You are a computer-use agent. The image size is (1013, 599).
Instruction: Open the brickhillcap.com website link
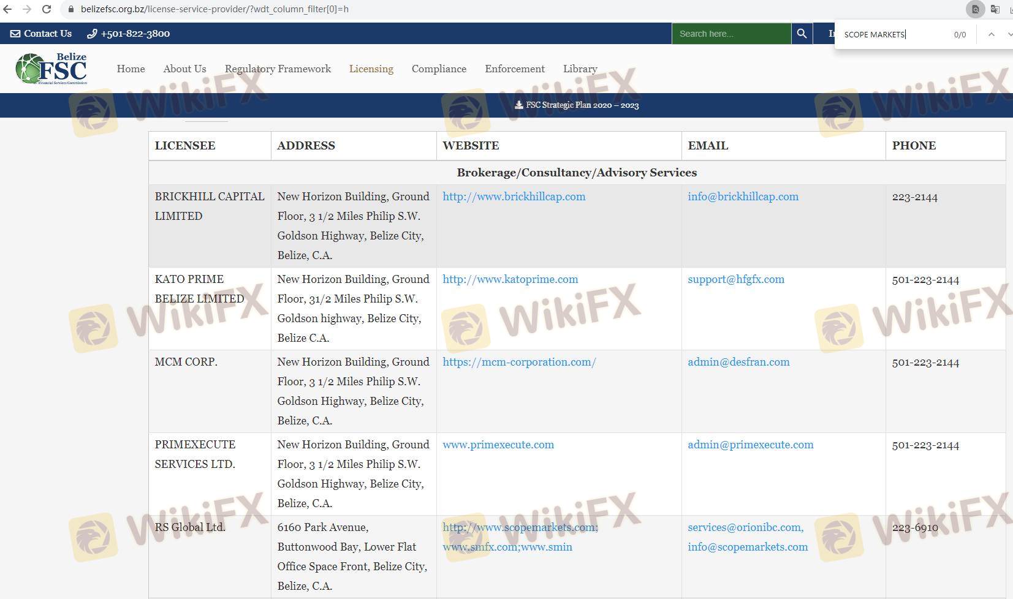(x=514, y=197)
